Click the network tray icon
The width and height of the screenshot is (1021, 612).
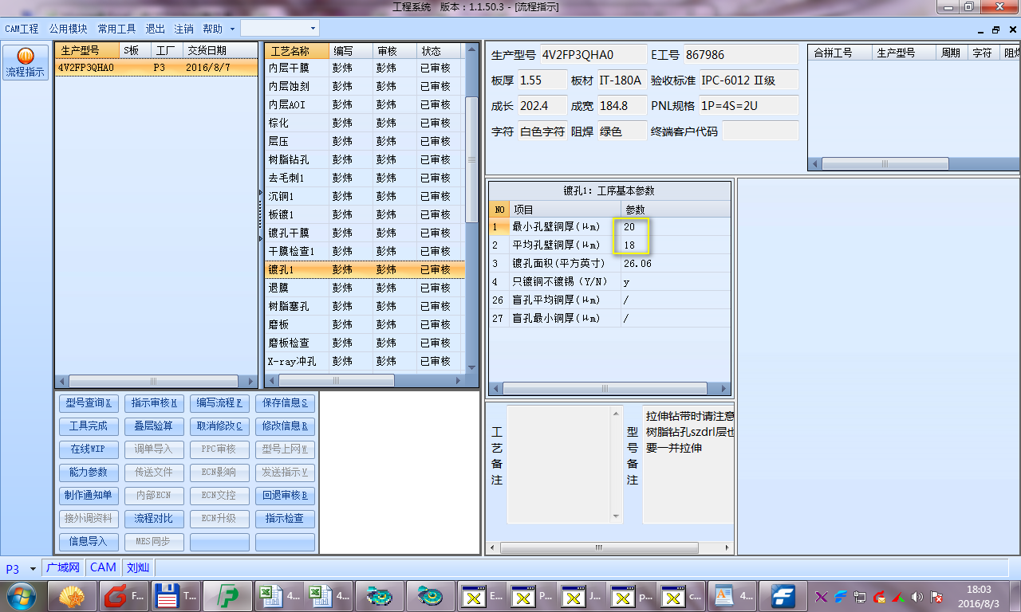pyautogui.click(x=859, y=596)
